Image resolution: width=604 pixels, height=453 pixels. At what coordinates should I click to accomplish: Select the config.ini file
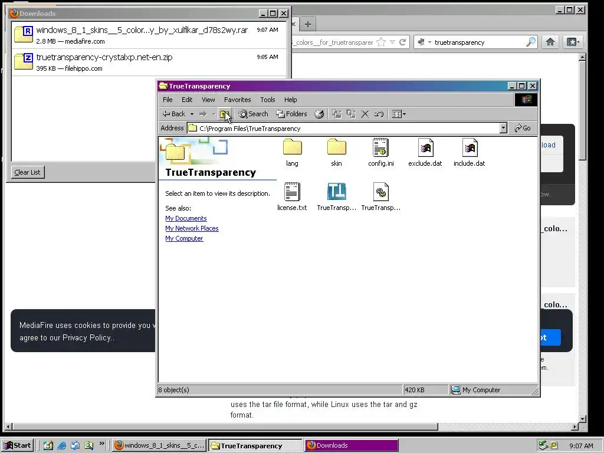pyautogui.click(x=380, y=153)
